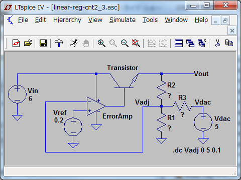Select the Zoom Out magnifier icon
This screenshot has width=241, height=180.
[125, 43]
